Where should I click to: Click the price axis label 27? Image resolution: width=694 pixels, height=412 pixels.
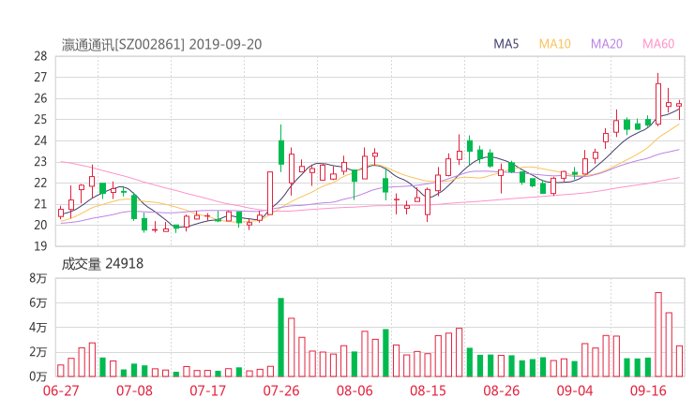(x=40, y=78)
